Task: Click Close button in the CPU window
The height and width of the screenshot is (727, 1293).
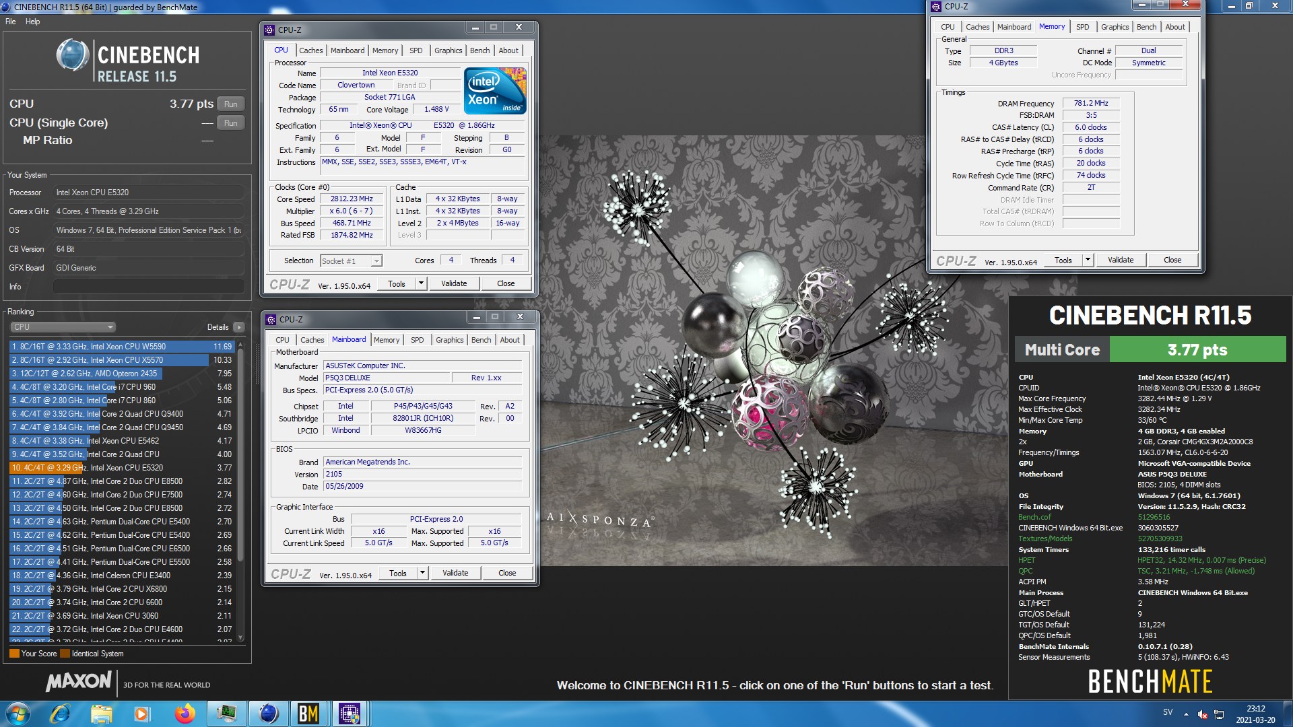Action: (506, 283)
